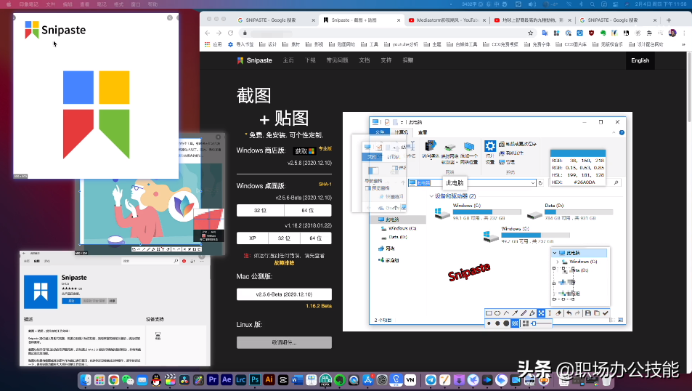Launch Premiere Pro from the dock
Screen dimensions: 692x391
click(x=213, y=379)
